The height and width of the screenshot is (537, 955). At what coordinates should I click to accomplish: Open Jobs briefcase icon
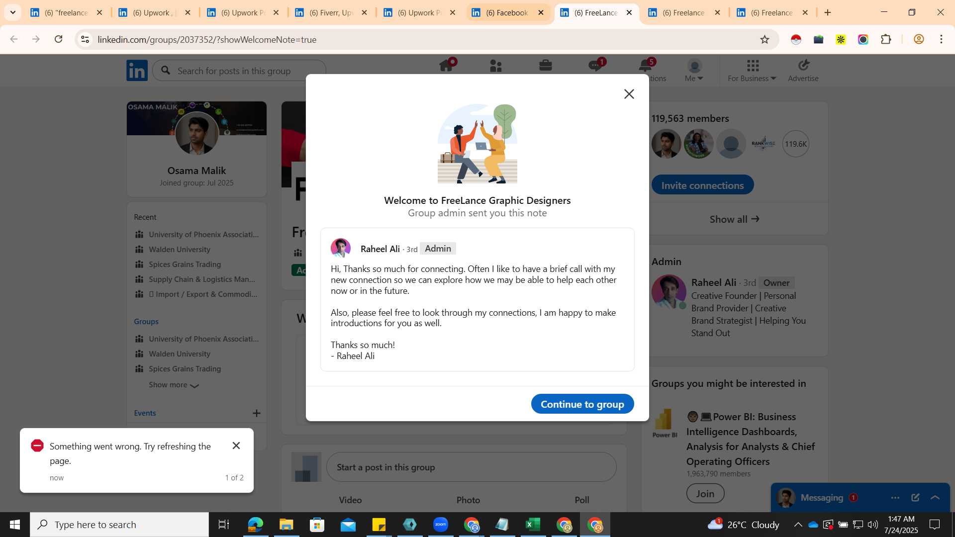(x=546, y=66)
